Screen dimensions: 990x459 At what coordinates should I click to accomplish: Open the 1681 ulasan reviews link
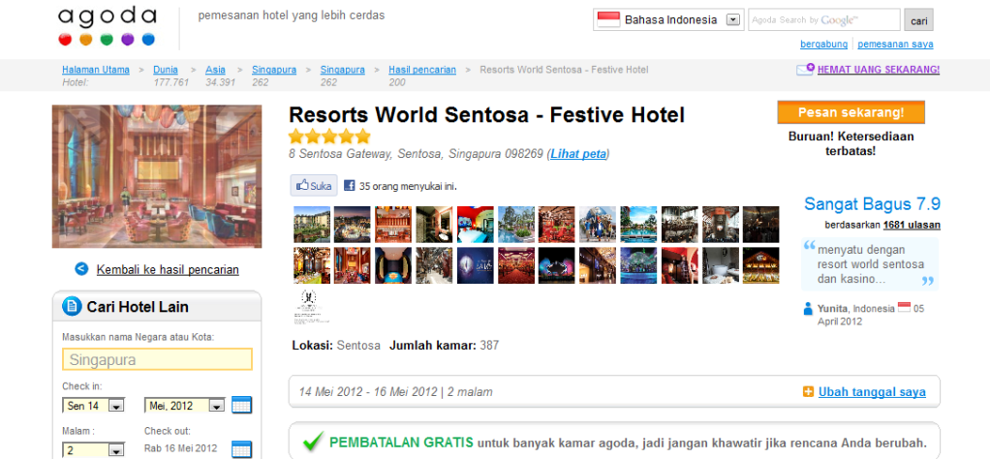tap(912, 225)
